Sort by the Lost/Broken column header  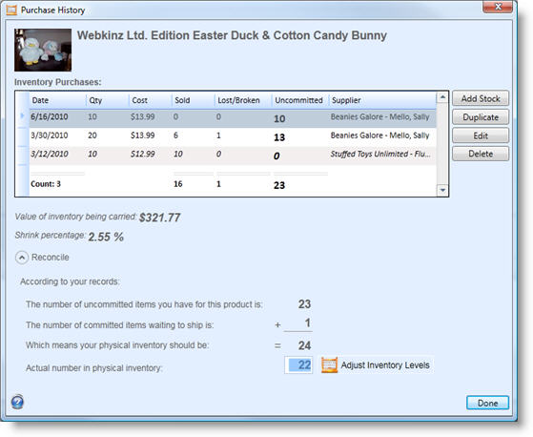coord(243,100)
